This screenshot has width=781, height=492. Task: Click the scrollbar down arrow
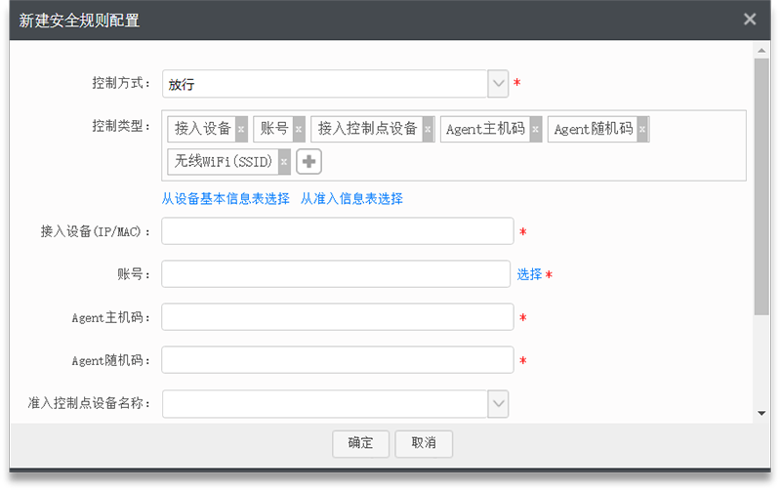coord(761,413)
